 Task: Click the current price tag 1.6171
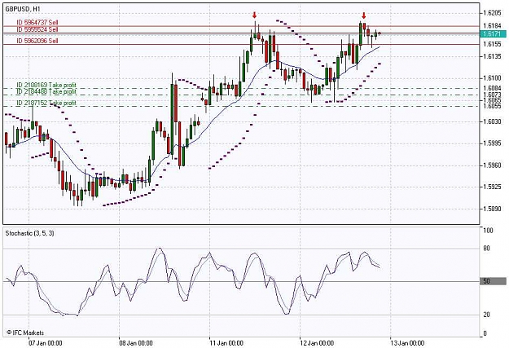493,33
